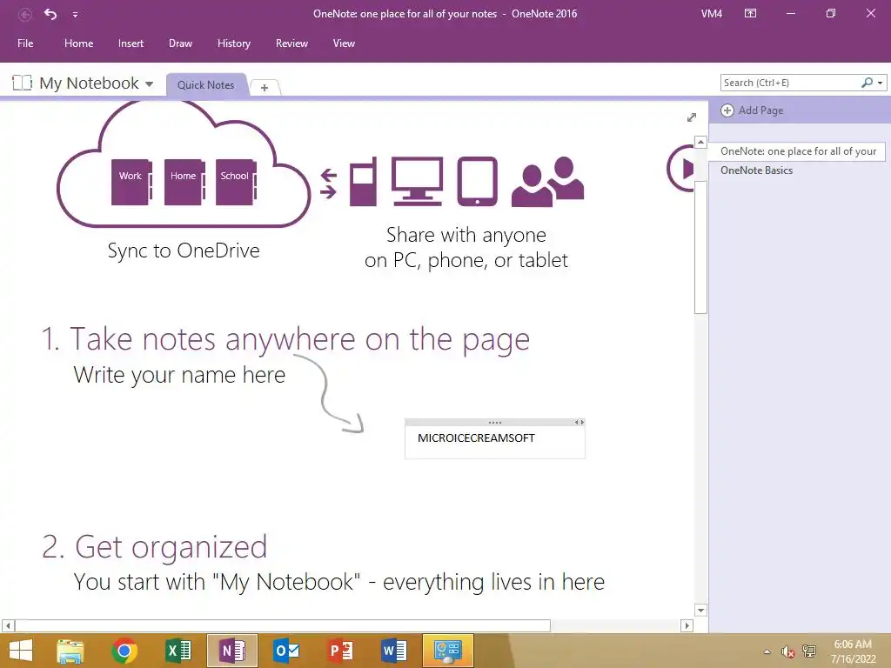Screen dimensions: 891x668
Task: Click the horizontal scrollbar left arrow
Action: pyautogui.click(x=8, y=625)
